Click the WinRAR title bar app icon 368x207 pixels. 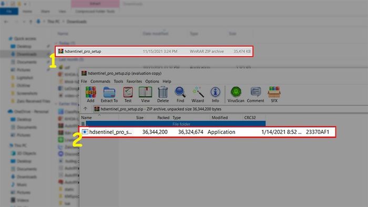coord(84,73)
